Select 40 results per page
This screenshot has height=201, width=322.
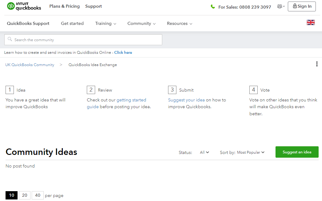tap(38, 195)
